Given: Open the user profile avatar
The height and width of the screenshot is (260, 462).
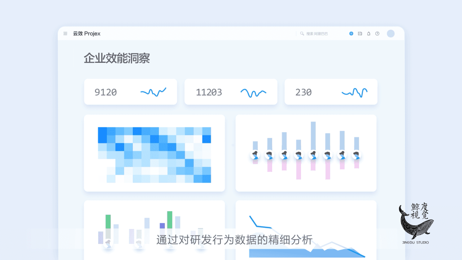Looking at the screenshot, I should [x=391, y=34].
